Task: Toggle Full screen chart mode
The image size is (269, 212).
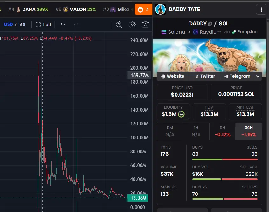Action: click(43, 24)
